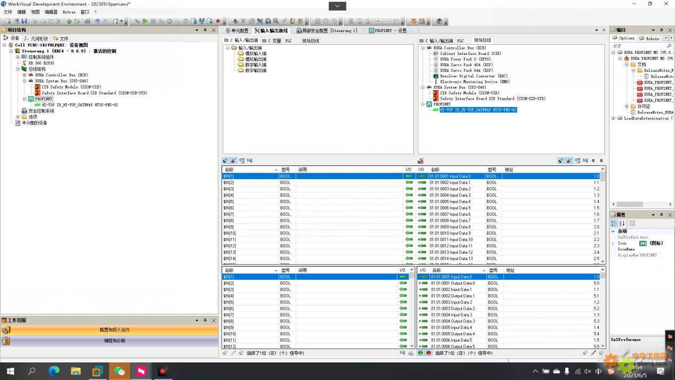675x380 pixels.
Task: Select 01:01:0007 Input Data 6 row
Action: pyautogui.click(x=508, y=214)
